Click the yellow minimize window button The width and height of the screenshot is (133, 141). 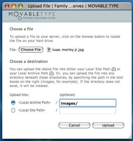[14, 6]
